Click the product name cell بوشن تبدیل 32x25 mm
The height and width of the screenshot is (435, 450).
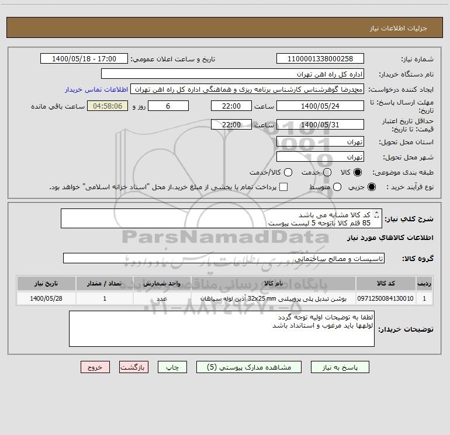(274, 298)
